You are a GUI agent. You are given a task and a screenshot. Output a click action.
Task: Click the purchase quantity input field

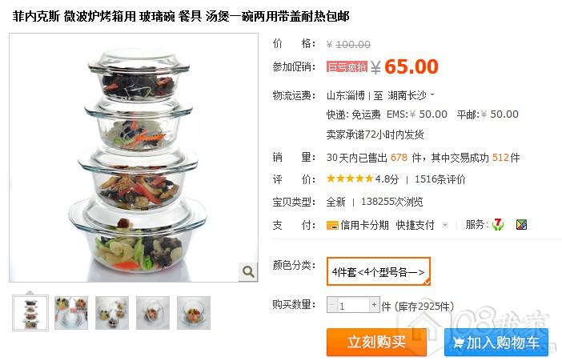(x=353, y=305)
